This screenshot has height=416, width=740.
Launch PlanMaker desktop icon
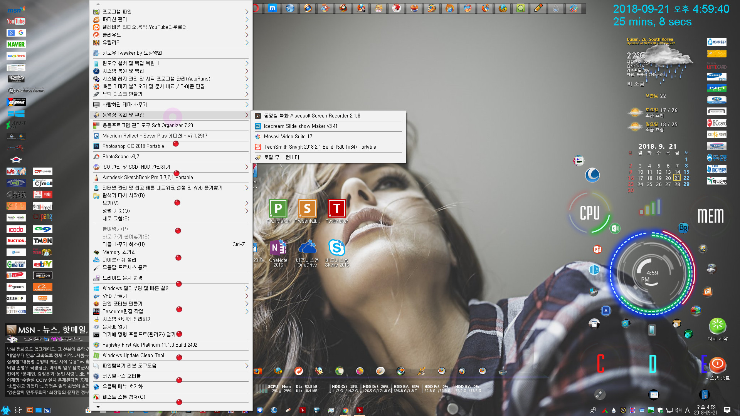278,211
